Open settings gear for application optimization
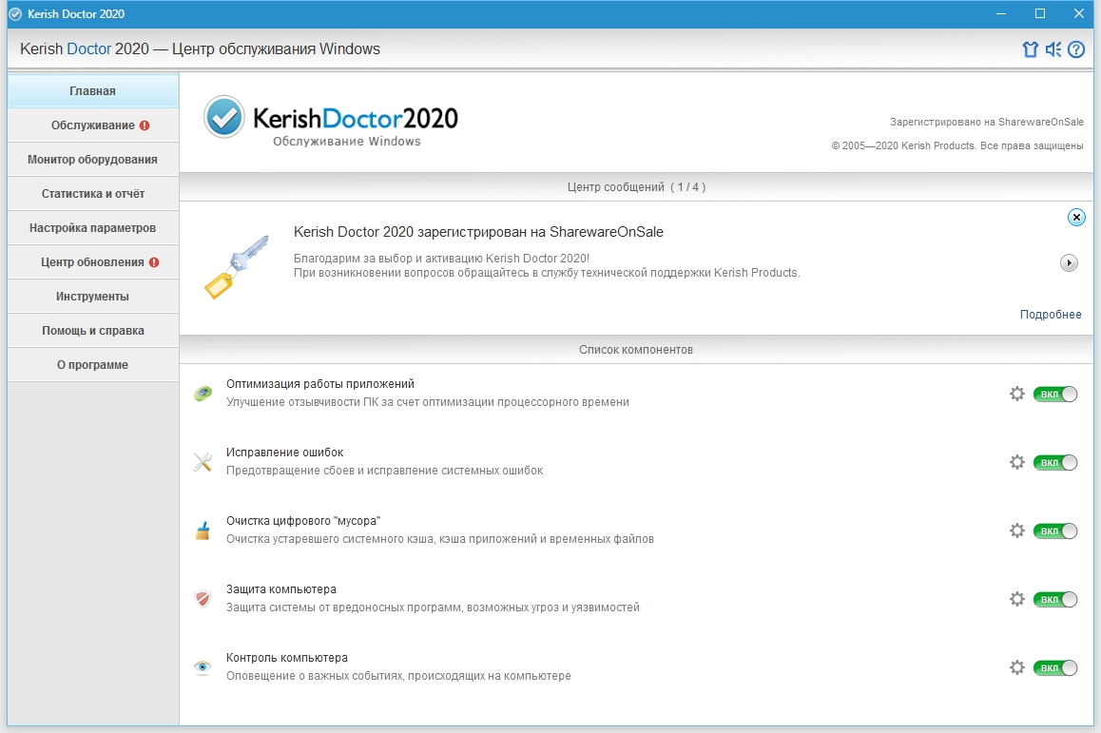The height and width of the screenshot is (733, 1101). (1016, 394)
